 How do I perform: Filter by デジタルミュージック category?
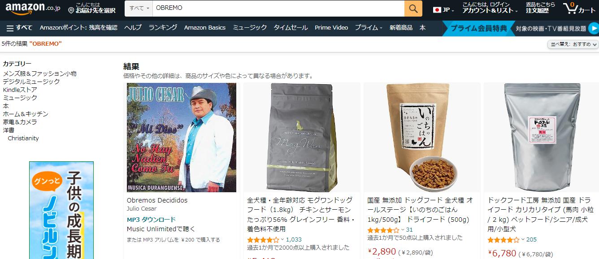pyautogui.click(x=31, y=82)
